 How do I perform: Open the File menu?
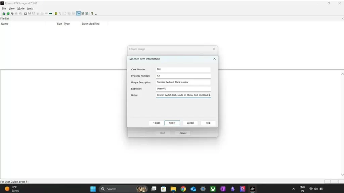pyautogui.click(x=4, y=8)
